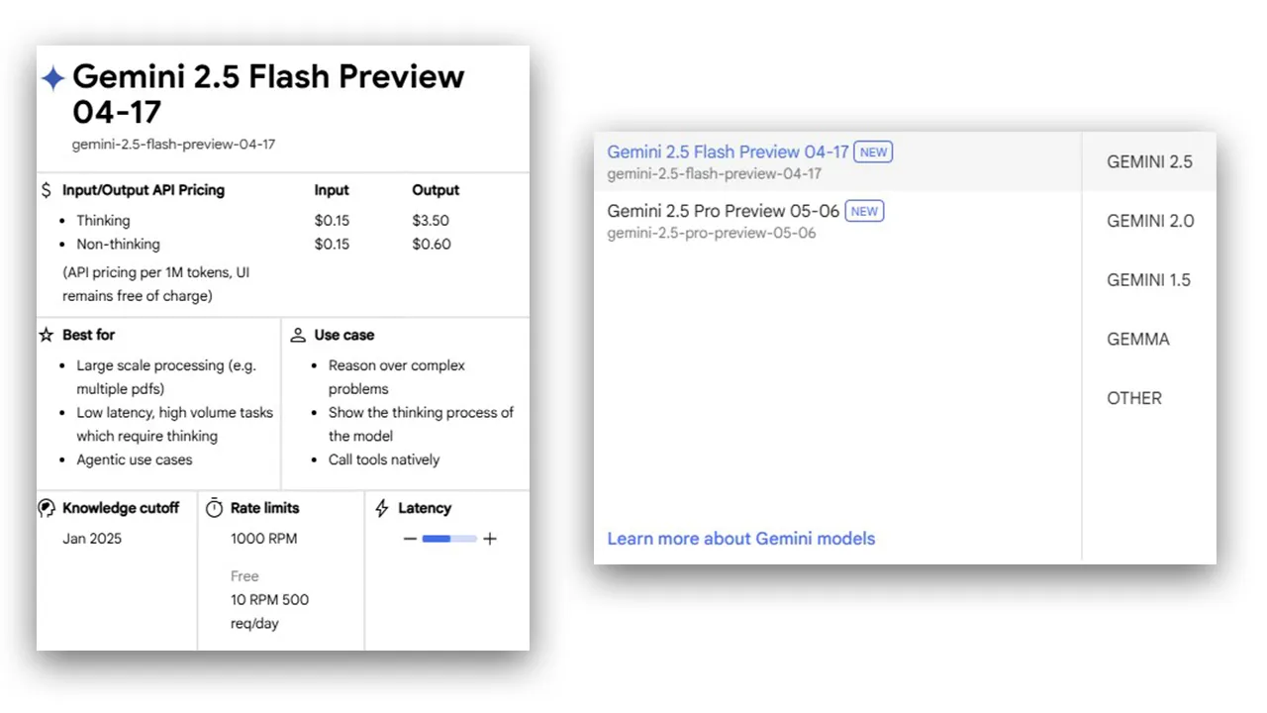Click the Input column header
Viewport: 1267px width, 713px height.
click(x=332, y=190)
